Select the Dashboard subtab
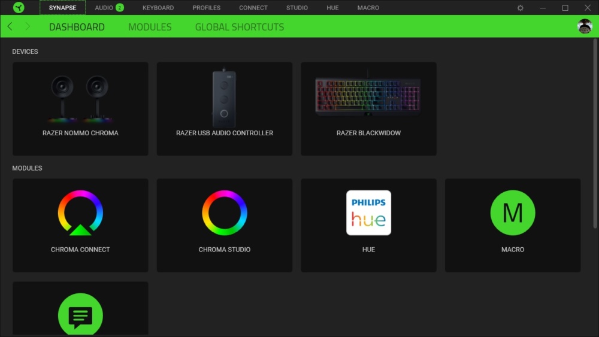 pos(77,27)
